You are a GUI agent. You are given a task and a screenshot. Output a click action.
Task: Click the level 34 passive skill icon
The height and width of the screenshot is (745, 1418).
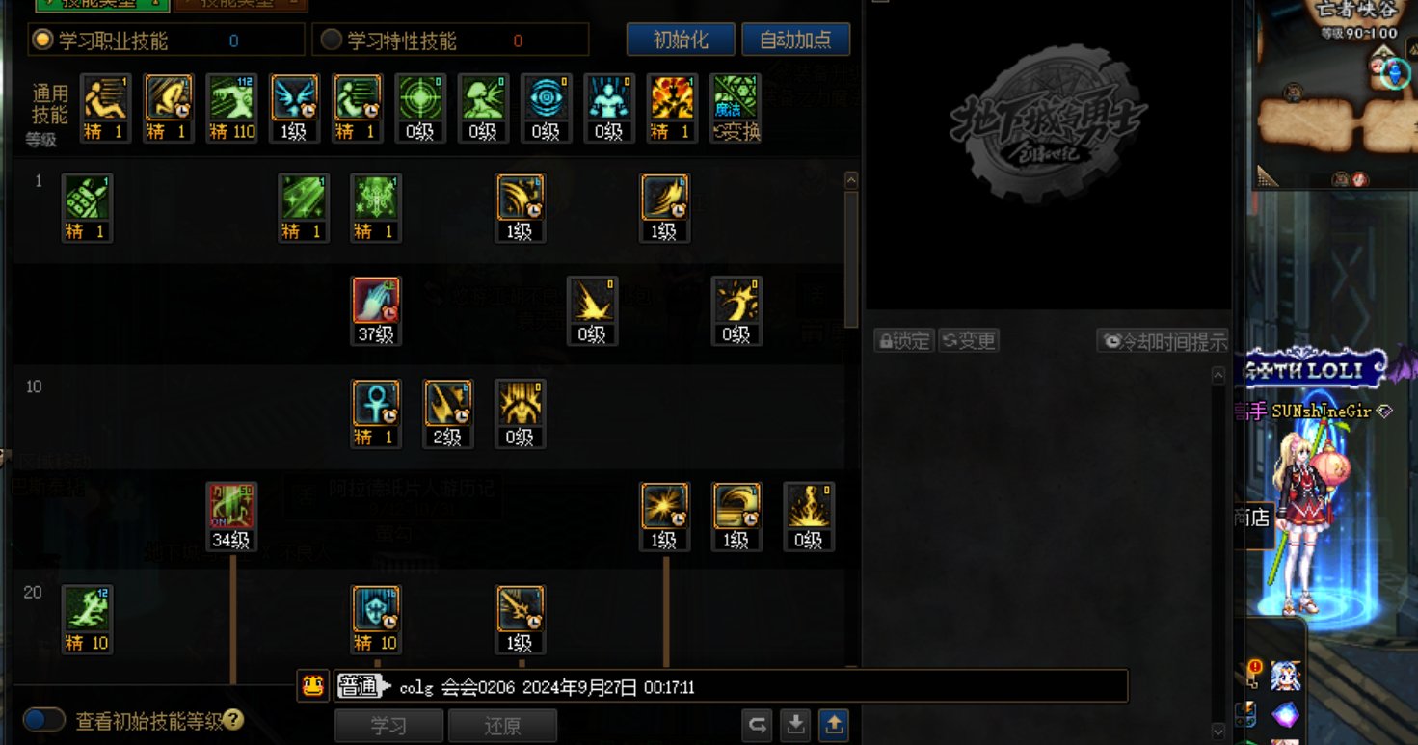pos(231,517)
